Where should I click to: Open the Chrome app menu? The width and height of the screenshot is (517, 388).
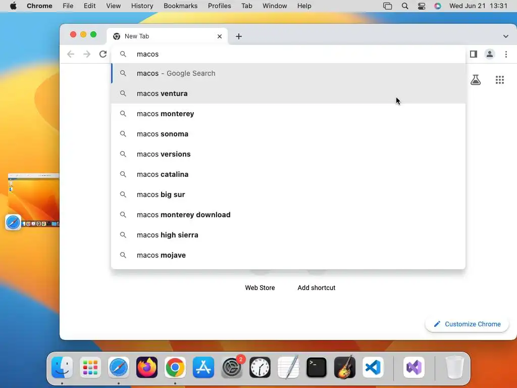[39, 6]
